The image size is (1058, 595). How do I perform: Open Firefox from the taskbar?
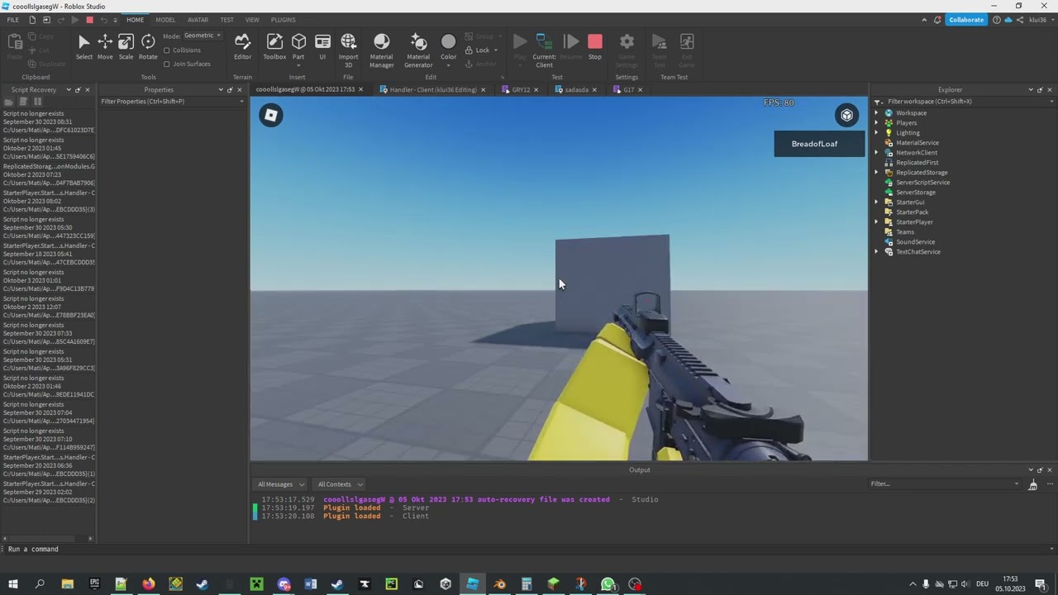pos(148,584)
